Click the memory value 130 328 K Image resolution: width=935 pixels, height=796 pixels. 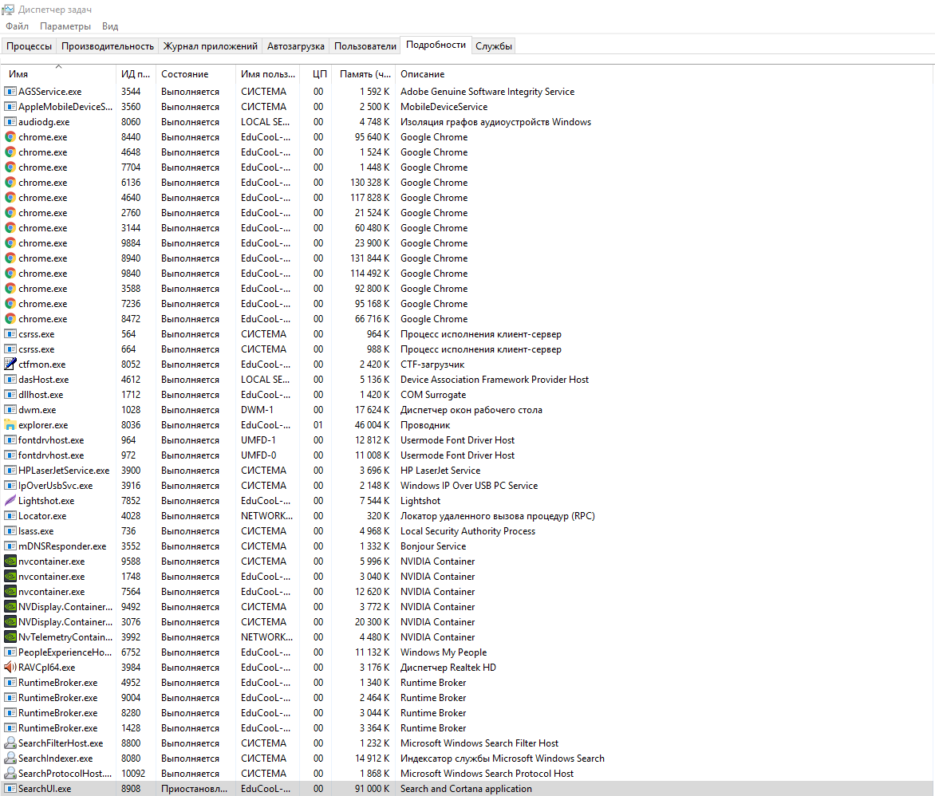(x=369, y=183)
